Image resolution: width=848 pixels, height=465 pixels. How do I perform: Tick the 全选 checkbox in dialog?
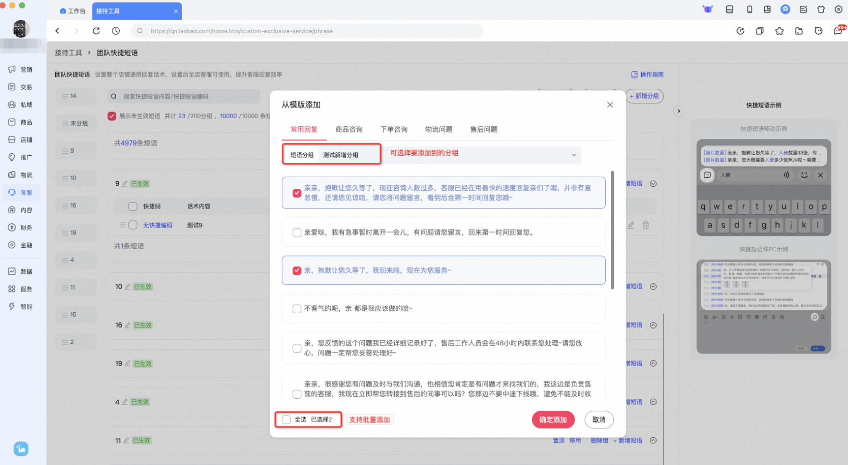point(287,419)
